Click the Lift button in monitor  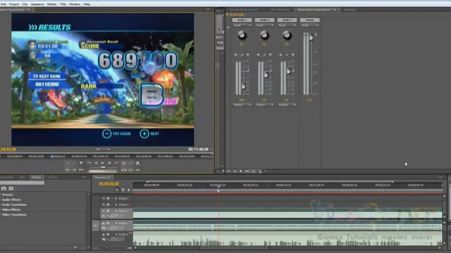tap(124, 170)
